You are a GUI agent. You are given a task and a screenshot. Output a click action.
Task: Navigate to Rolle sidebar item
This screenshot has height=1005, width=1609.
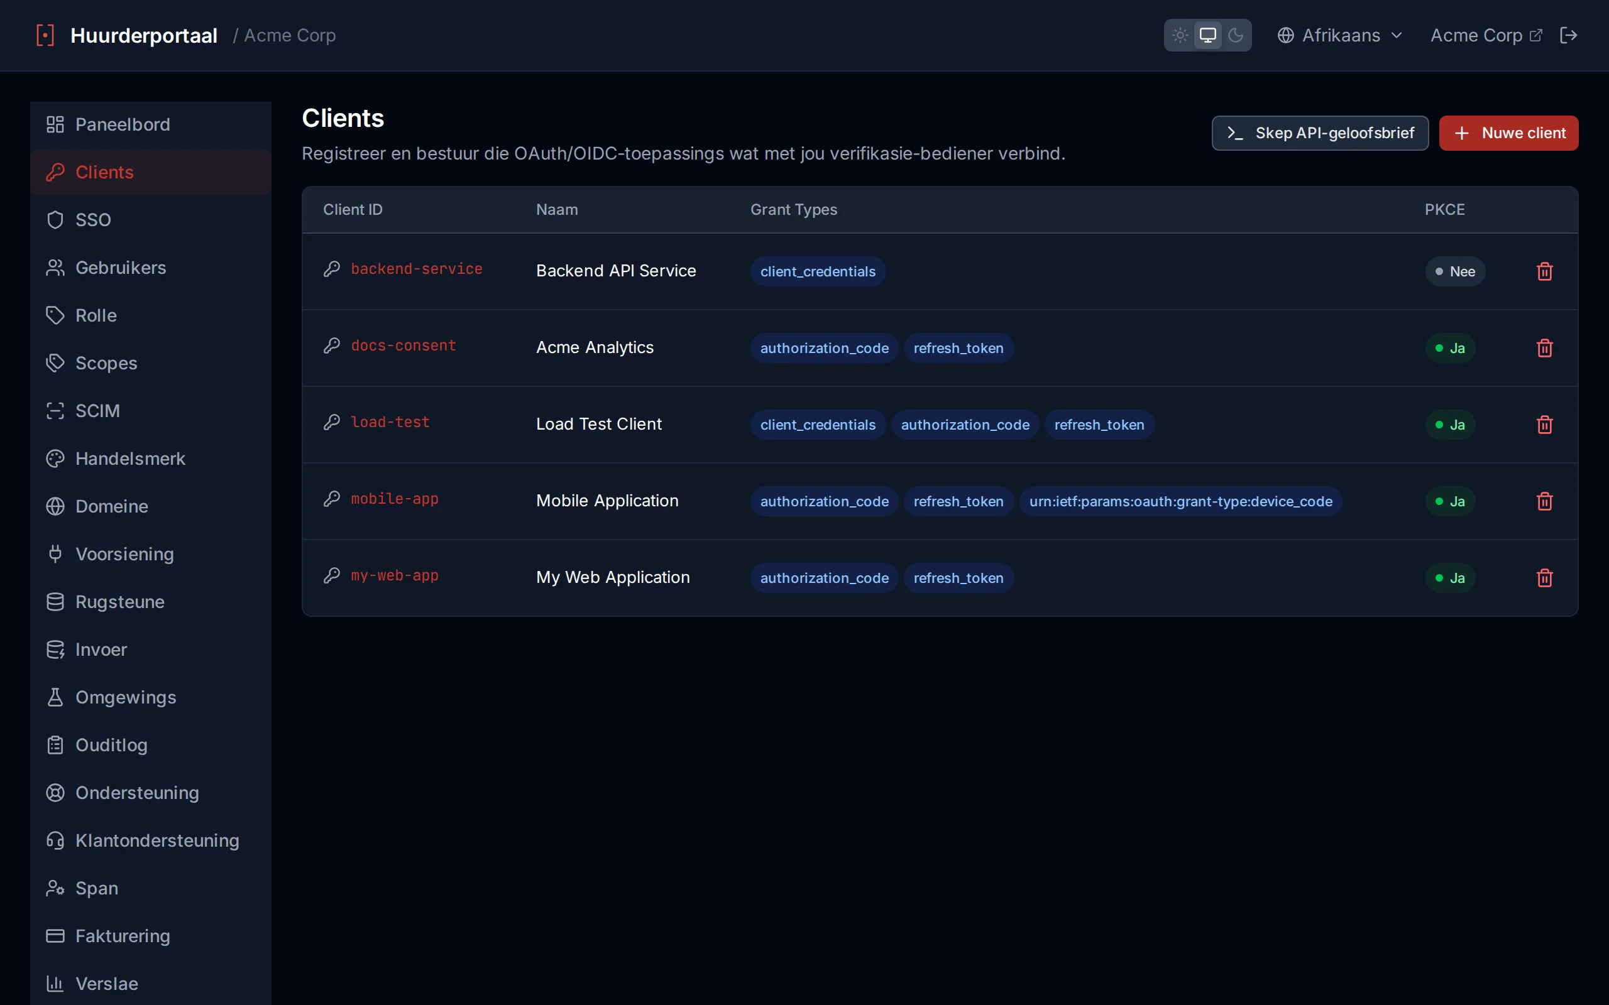(150, 315)
